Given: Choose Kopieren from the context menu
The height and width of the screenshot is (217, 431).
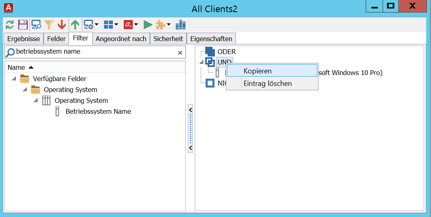Looking at the screenshot, I should tap(258, 71).
